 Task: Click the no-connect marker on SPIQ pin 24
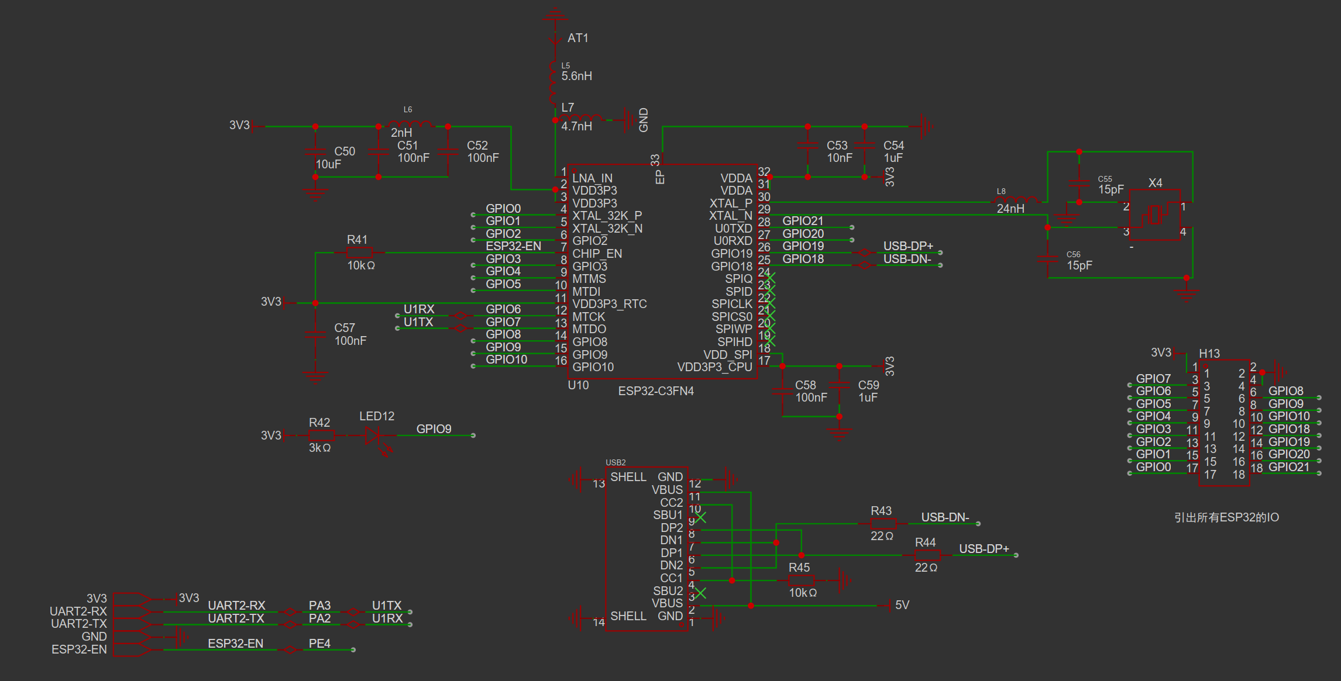pos(770,278)
